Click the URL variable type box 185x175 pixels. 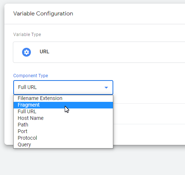coord(99,52)
